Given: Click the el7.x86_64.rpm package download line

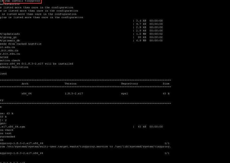Looking at the screenshot, I should pos(12,127).
